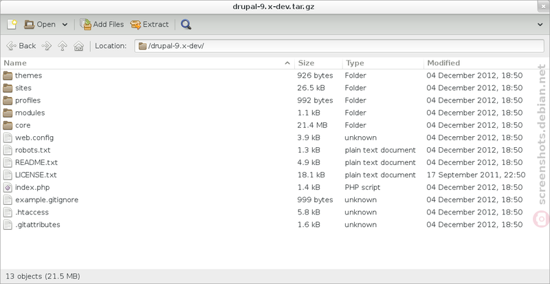550x284 pixels.
Task: Add Files to the archive
Action: pos(102,24)
